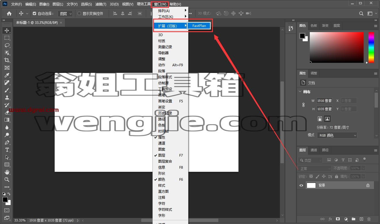
Task: Click the foreground color swatch in 颜色 panel
Action: pos(302,36)
